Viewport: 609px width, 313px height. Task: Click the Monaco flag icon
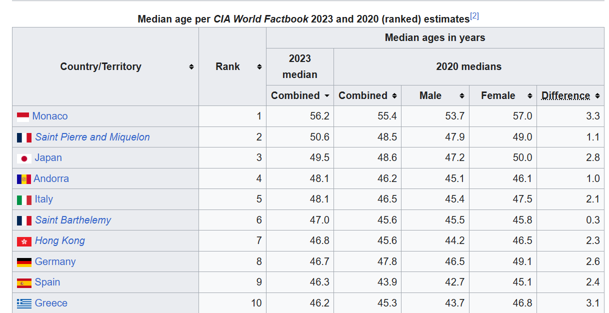(x=23, y=117)
